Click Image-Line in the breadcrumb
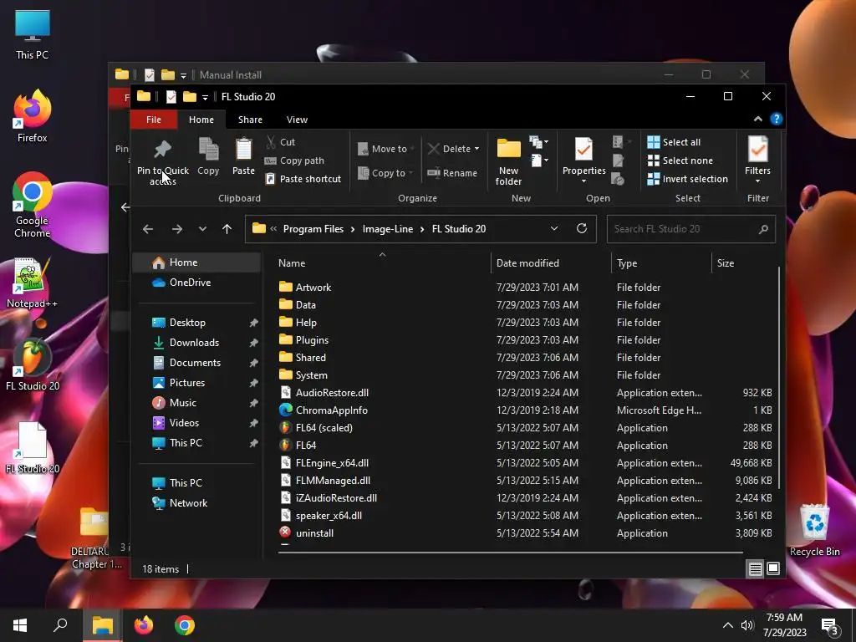The width and height of the screenshot is (856, 642). point(388,229)
